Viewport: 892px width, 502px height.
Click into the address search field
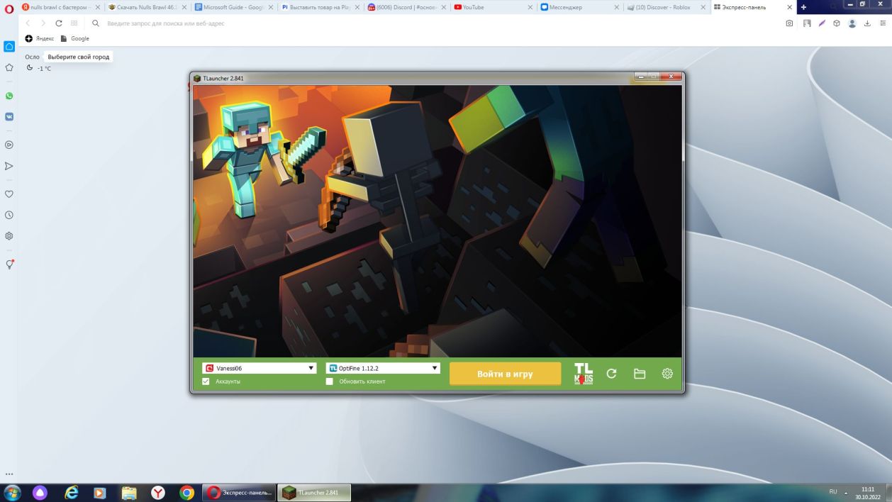coord(433,23)
